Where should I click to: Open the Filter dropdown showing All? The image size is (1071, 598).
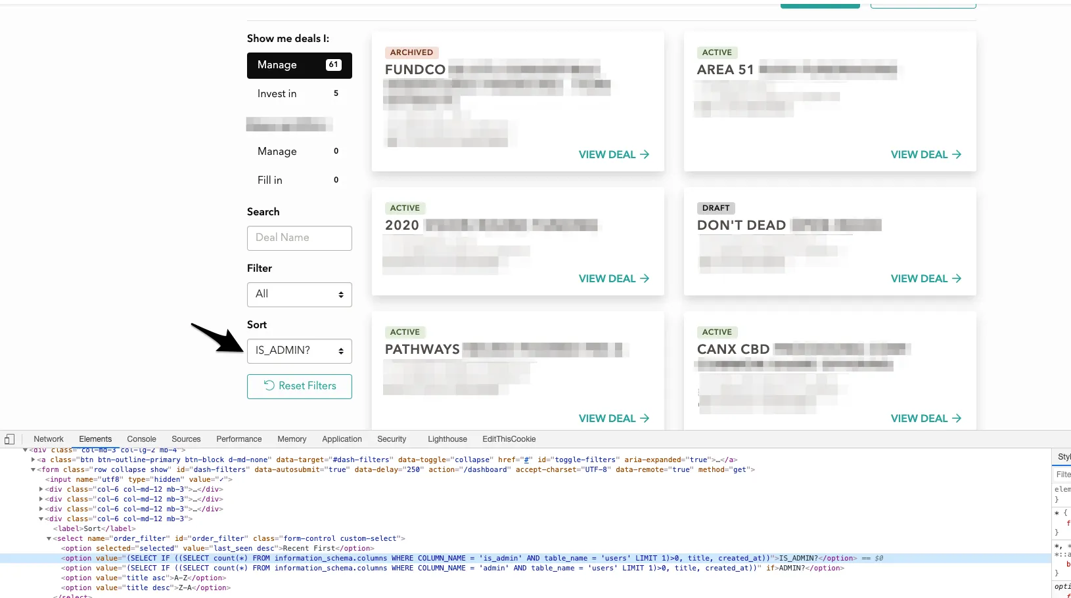(x=299, y=294)
